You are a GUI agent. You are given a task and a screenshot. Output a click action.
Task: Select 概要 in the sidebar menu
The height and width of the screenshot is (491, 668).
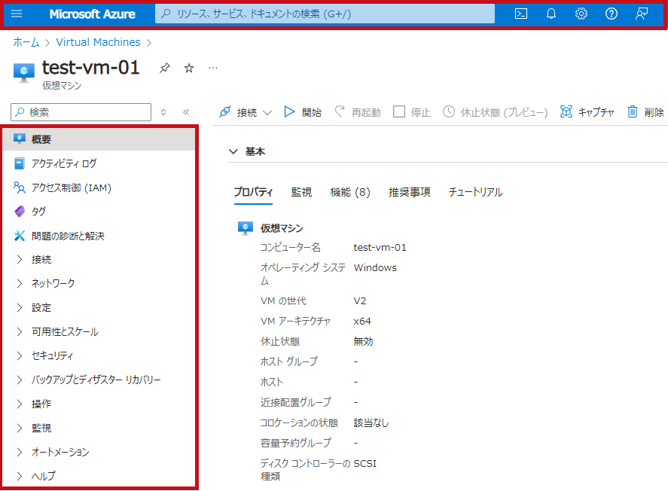click(x=99, y=139)
